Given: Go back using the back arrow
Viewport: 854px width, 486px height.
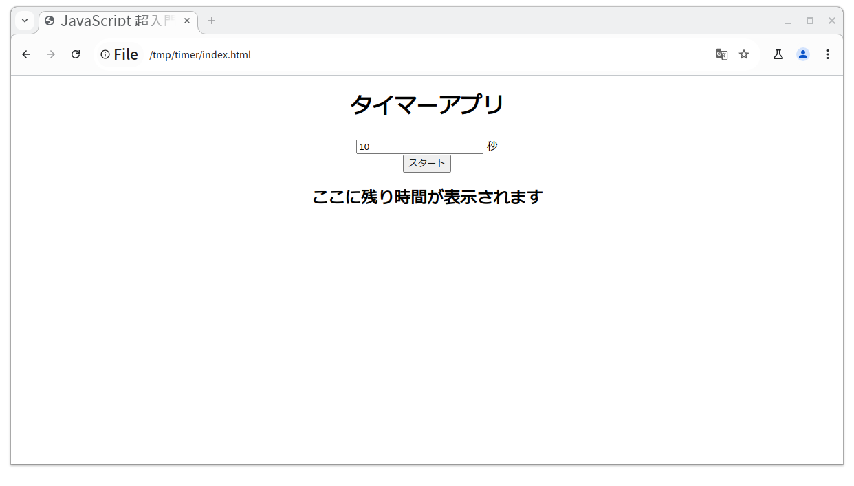Looking at the screenshot, I should 25,54.
